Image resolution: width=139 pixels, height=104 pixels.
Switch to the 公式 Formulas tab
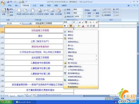point(34,6)
